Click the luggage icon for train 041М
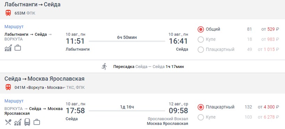This screenshot has height=129, width=285. click(37, 122)
